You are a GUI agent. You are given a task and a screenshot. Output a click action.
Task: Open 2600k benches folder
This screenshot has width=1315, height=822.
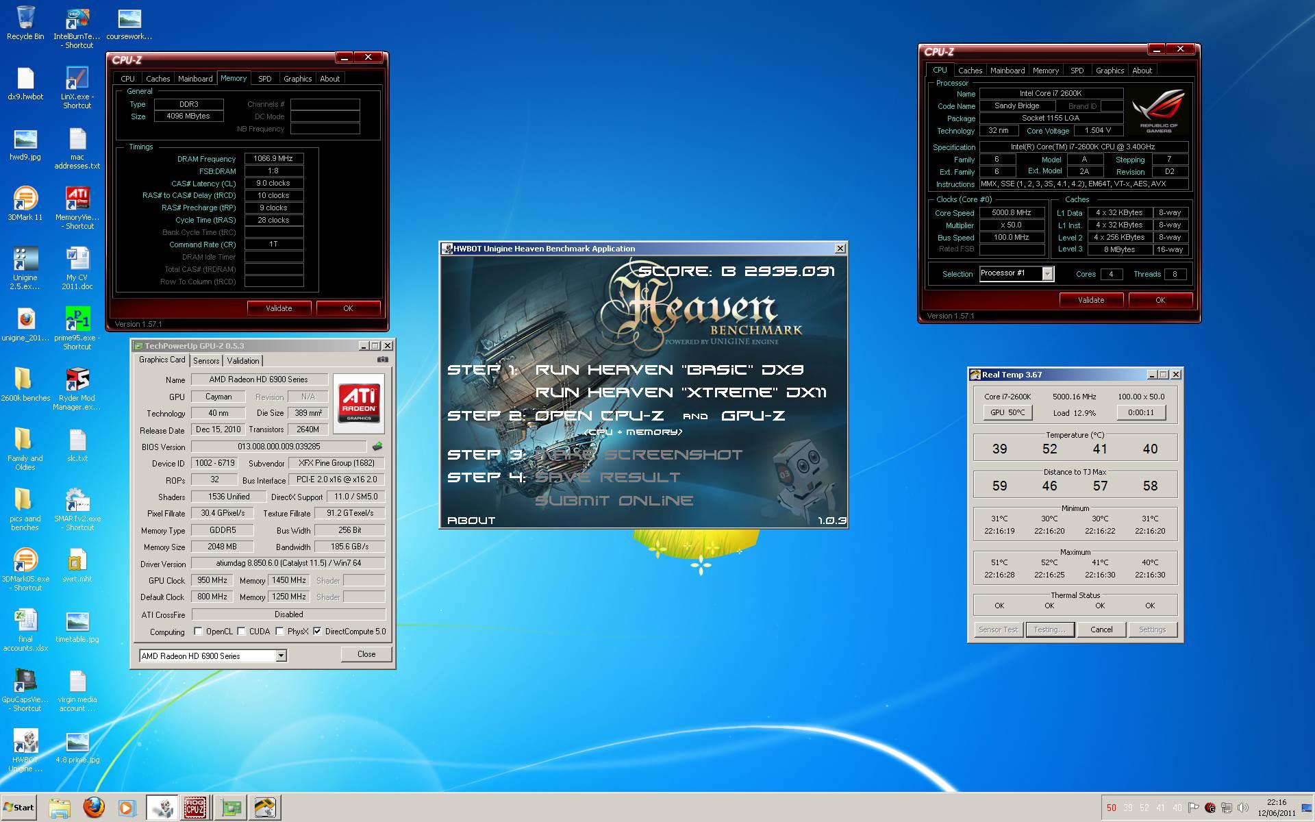[25, 384]
